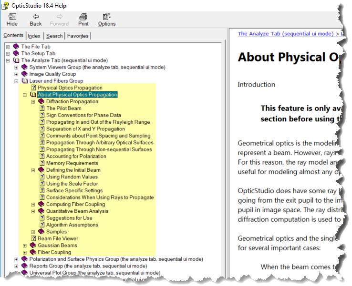Viewport: 352px width, 286px height.
Task: Click the page icon beside Physical Optics Propagation
Action: tap(34, 88)
